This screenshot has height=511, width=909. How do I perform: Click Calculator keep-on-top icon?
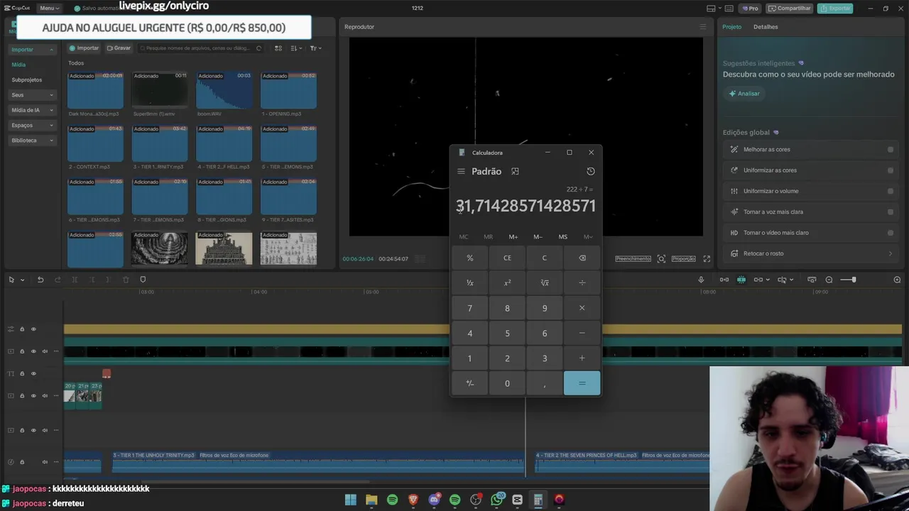tap(515, 171)
